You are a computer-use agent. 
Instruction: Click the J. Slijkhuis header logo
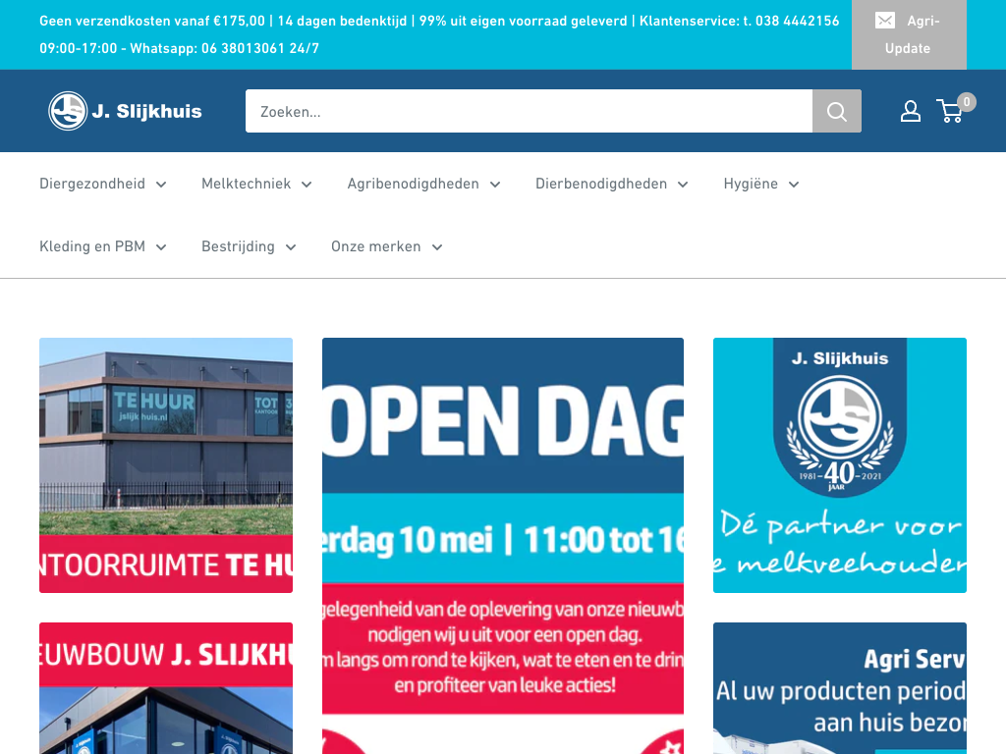(125, 111)
